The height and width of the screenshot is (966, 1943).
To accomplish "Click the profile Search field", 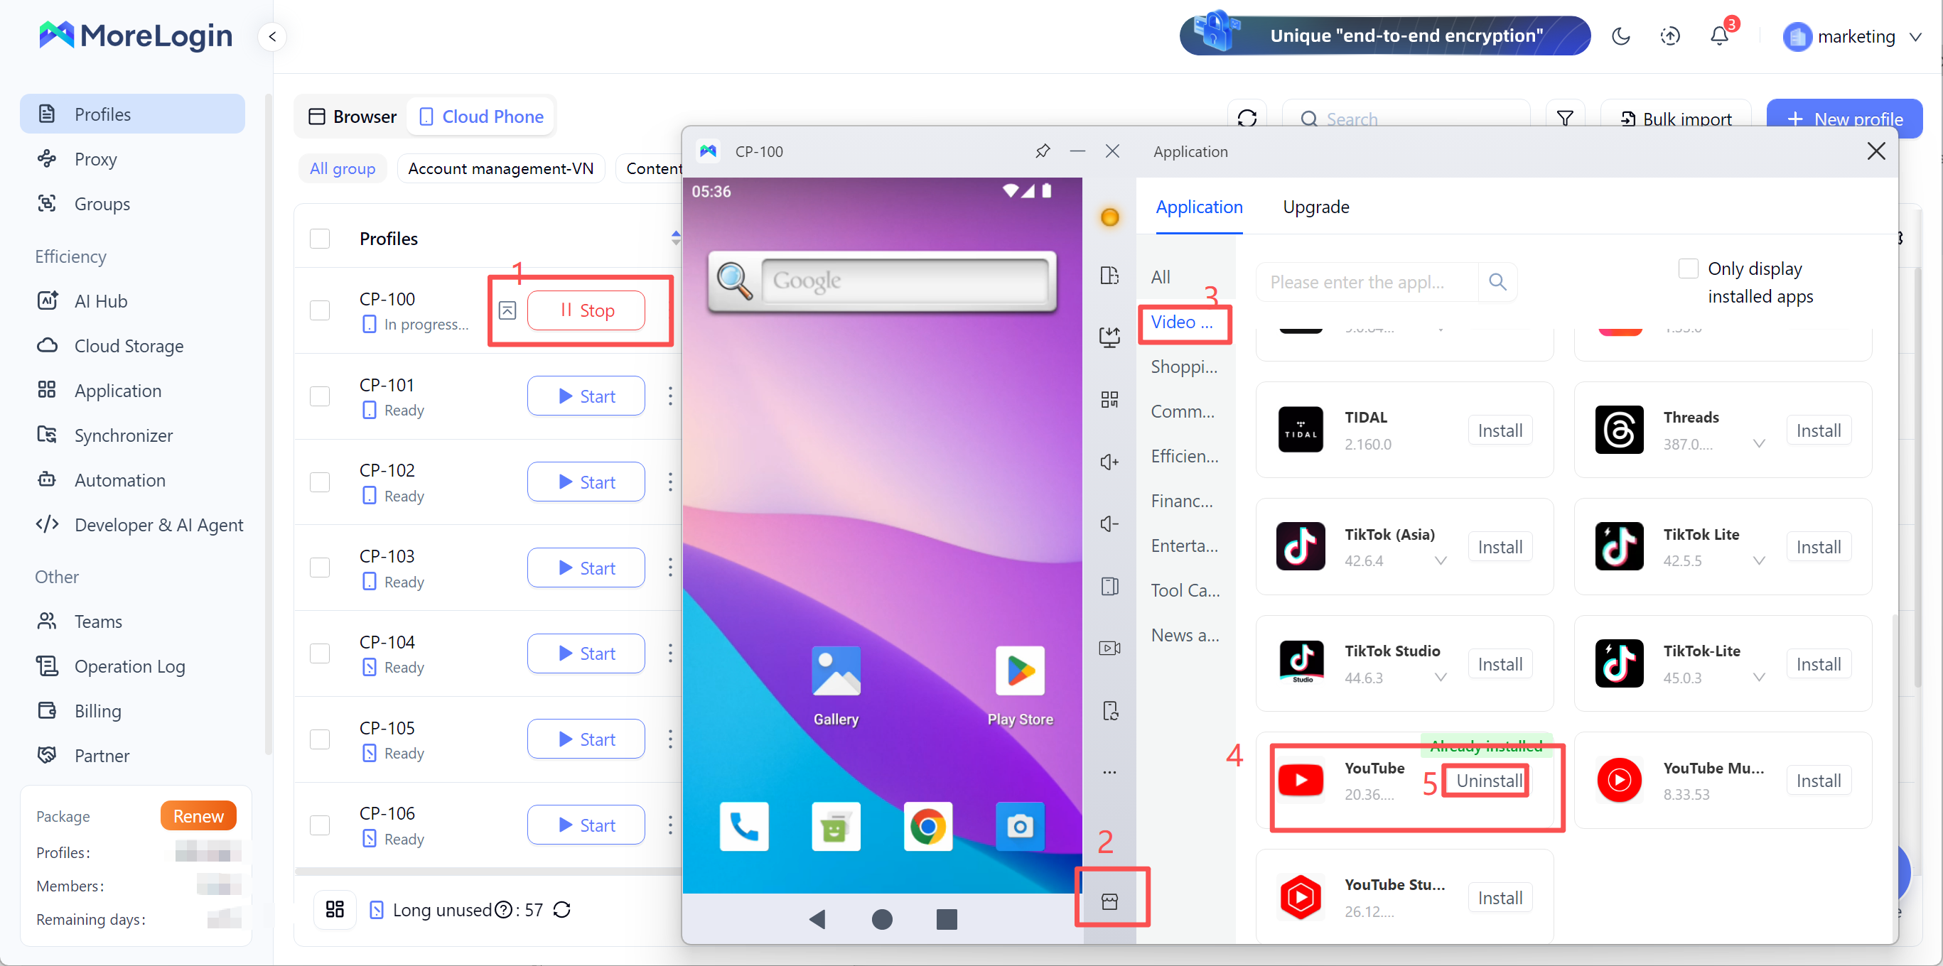I will [x=1406, y=119].
